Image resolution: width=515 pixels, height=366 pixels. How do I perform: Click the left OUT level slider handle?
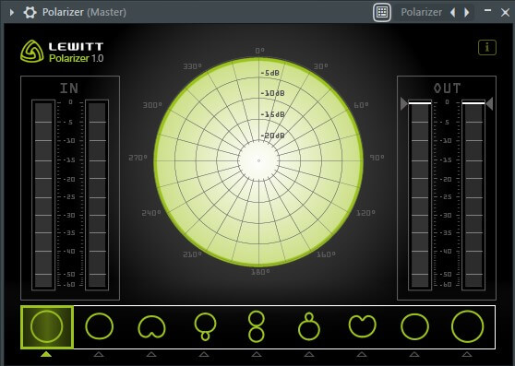pyautogui.click(x=404, y=103)
